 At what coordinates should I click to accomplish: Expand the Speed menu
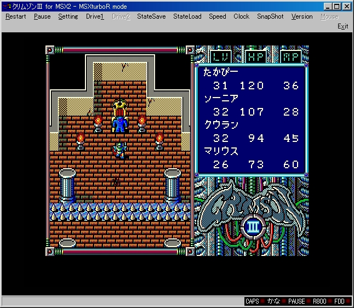(x=217, y=16)
